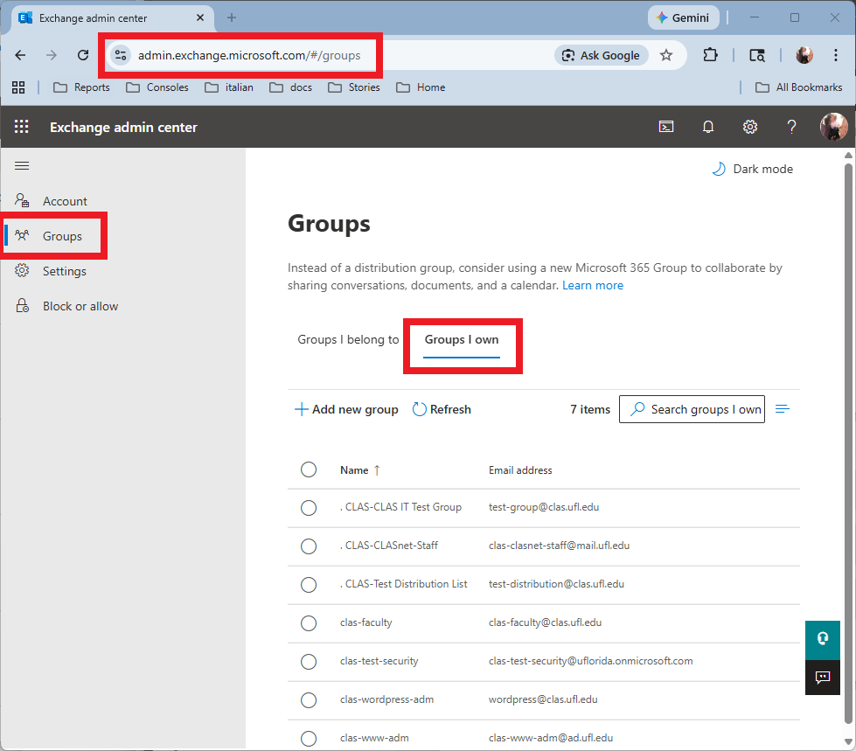Open the list filter options icon
The image size is (856, 751).
tap(783, 409)
